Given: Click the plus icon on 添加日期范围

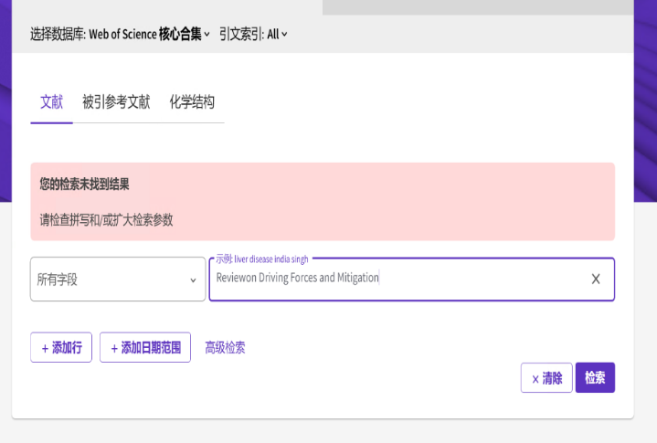Looking at the screenshot, I should coord(114,348).
